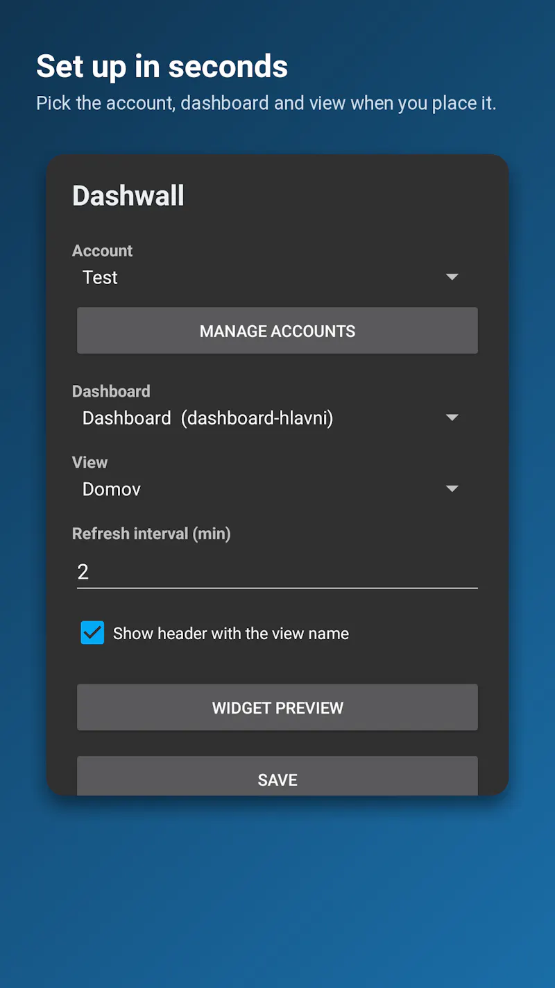Image resolution: width=555 pixels, height=988 pixels.
Task: Click the 'View' field label
Action: coord(89,463)
